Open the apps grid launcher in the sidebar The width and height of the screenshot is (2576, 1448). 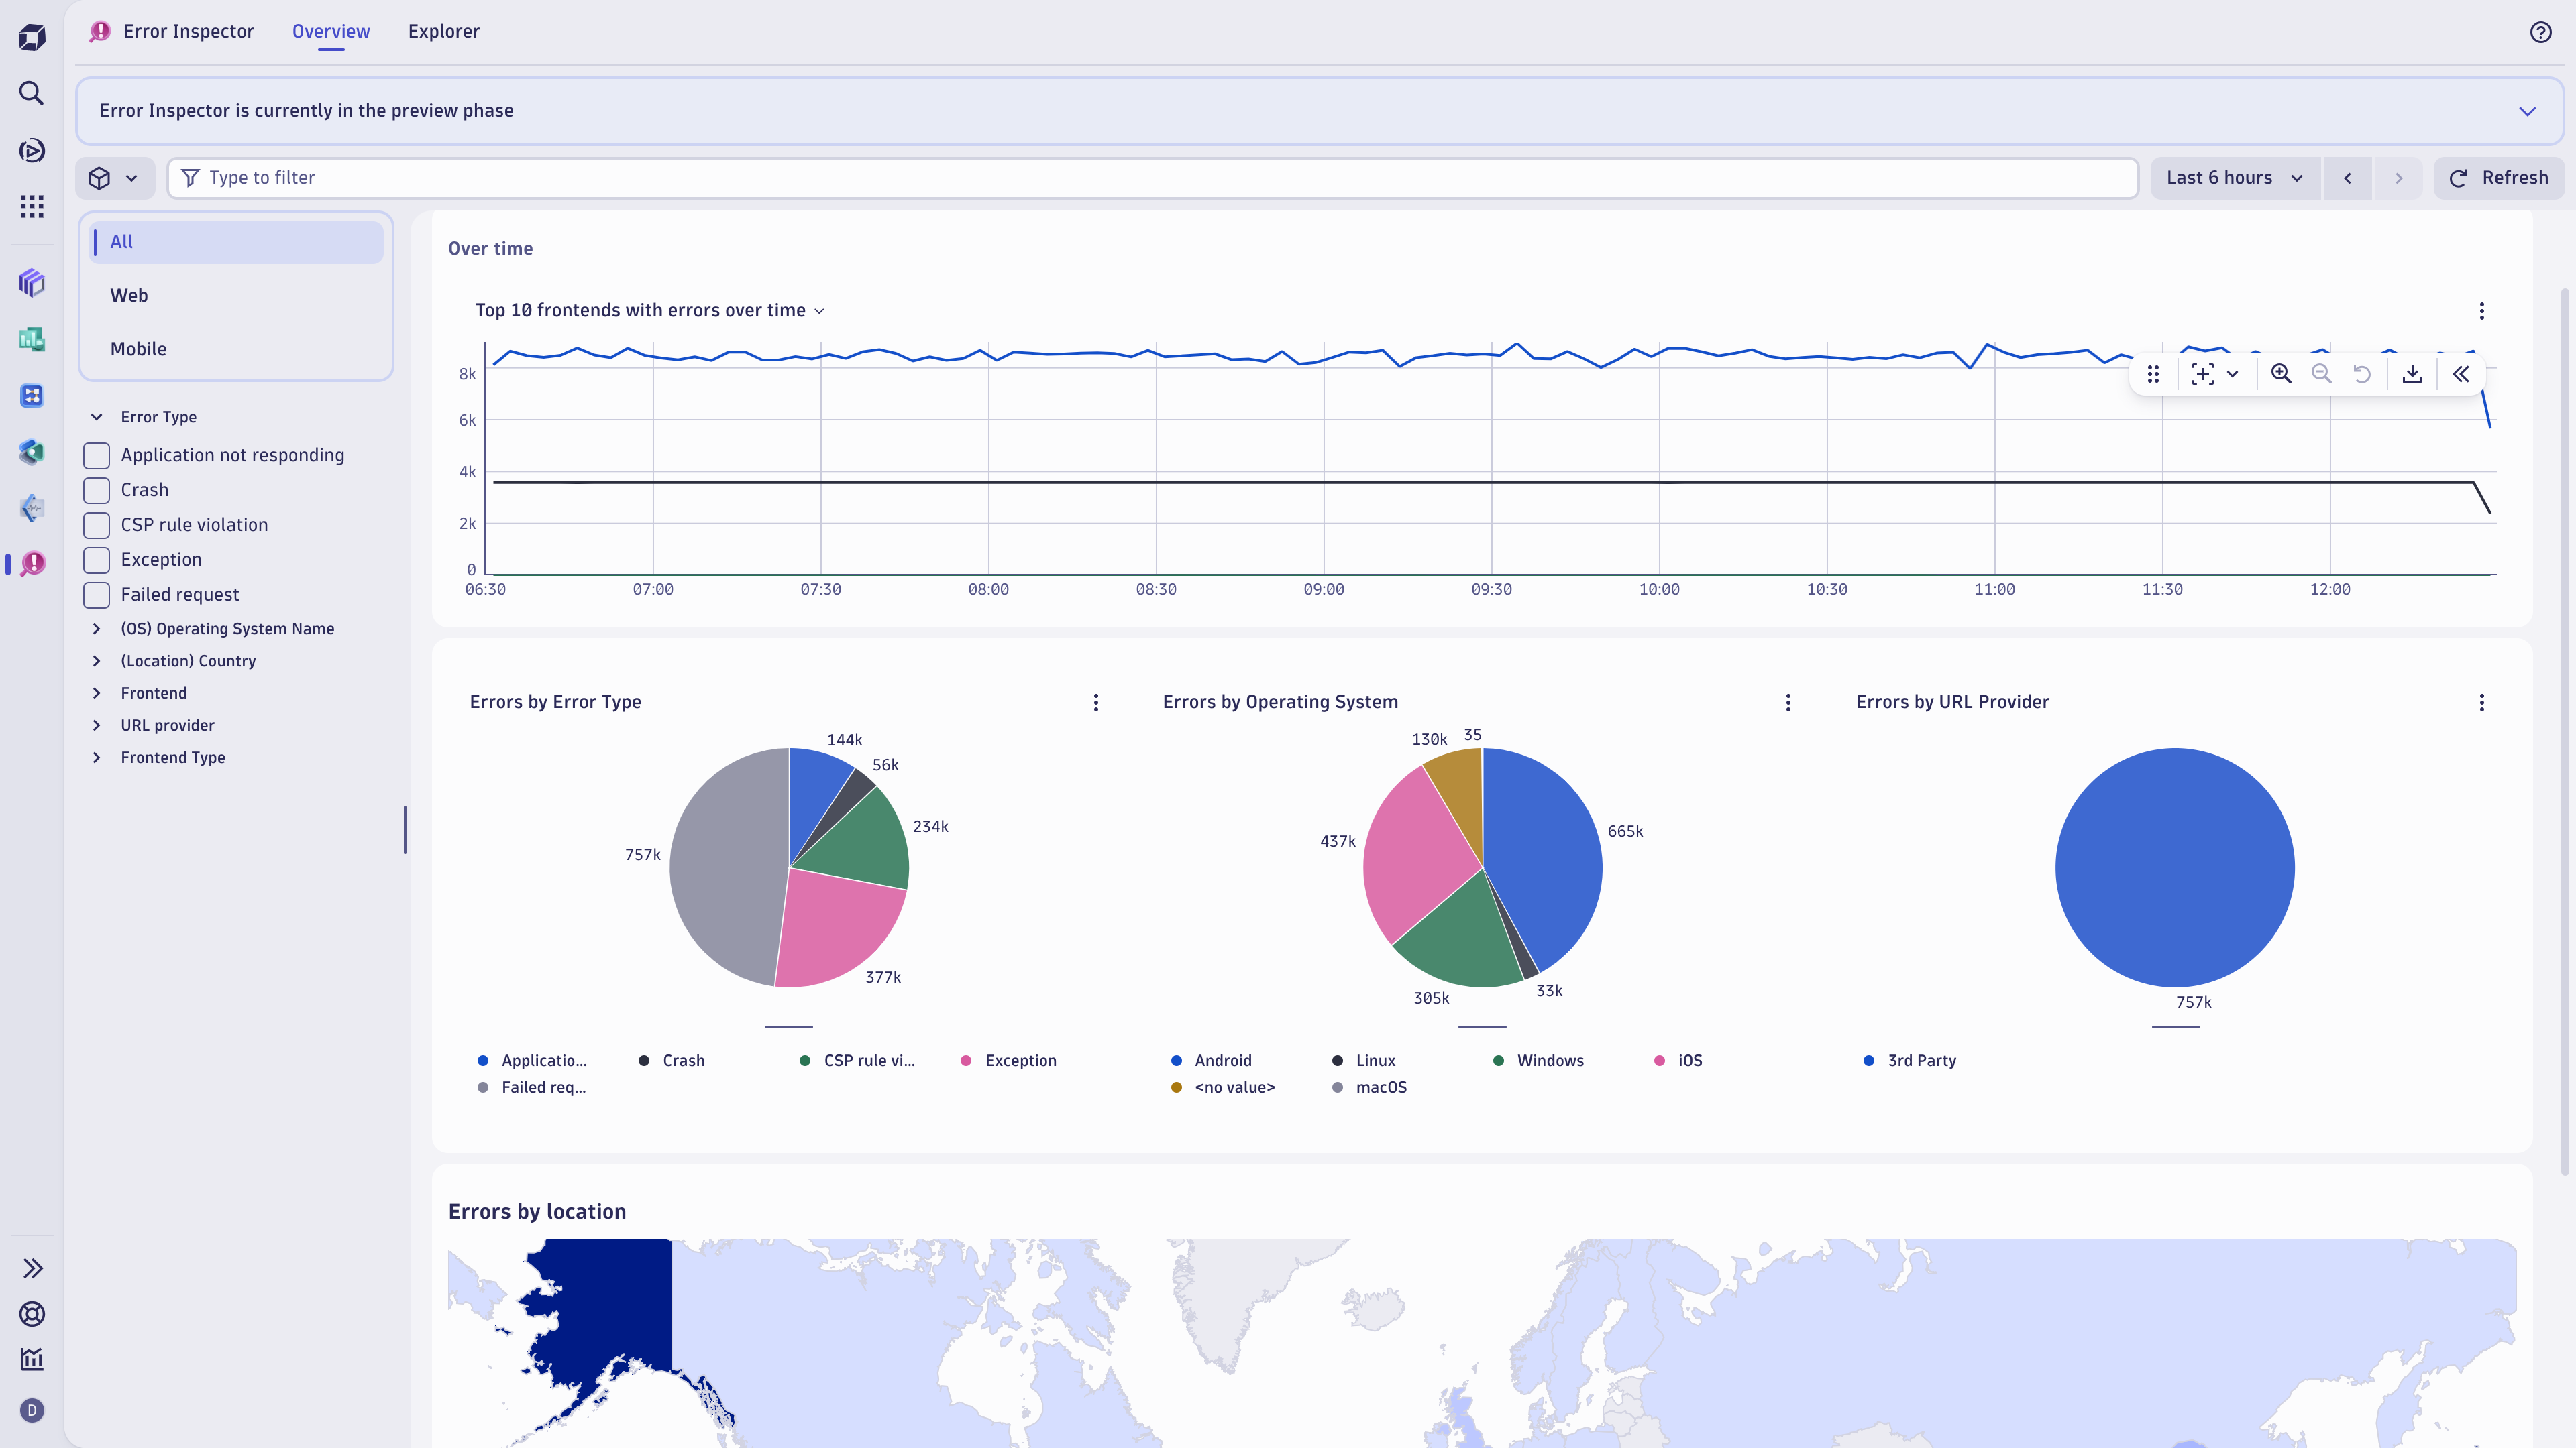click(x=31, y=207)
